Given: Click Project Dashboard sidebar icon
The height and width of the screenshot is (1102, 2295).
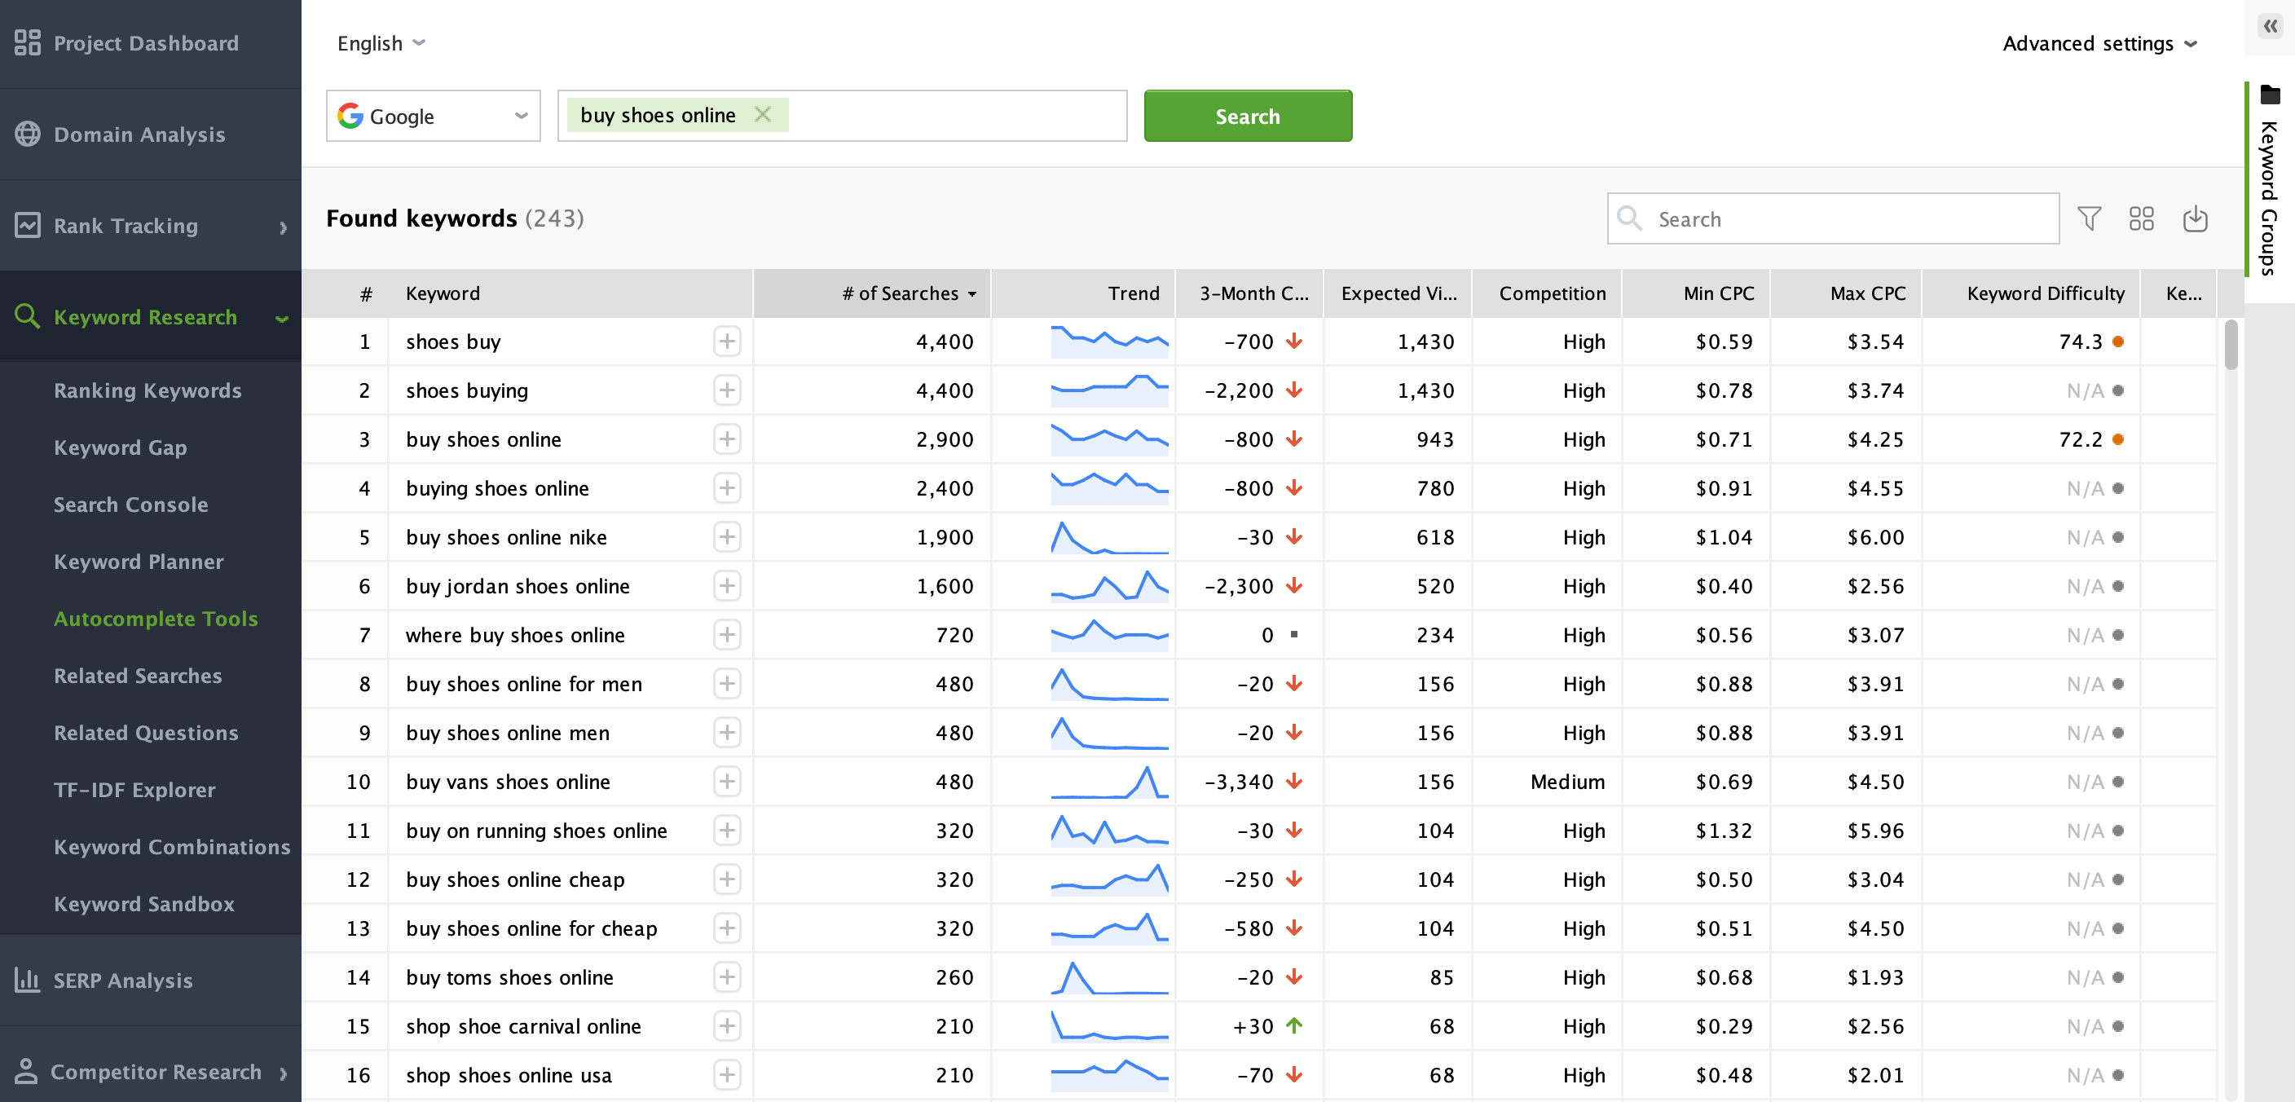Looking at the screenshot, I should [28, 42].
